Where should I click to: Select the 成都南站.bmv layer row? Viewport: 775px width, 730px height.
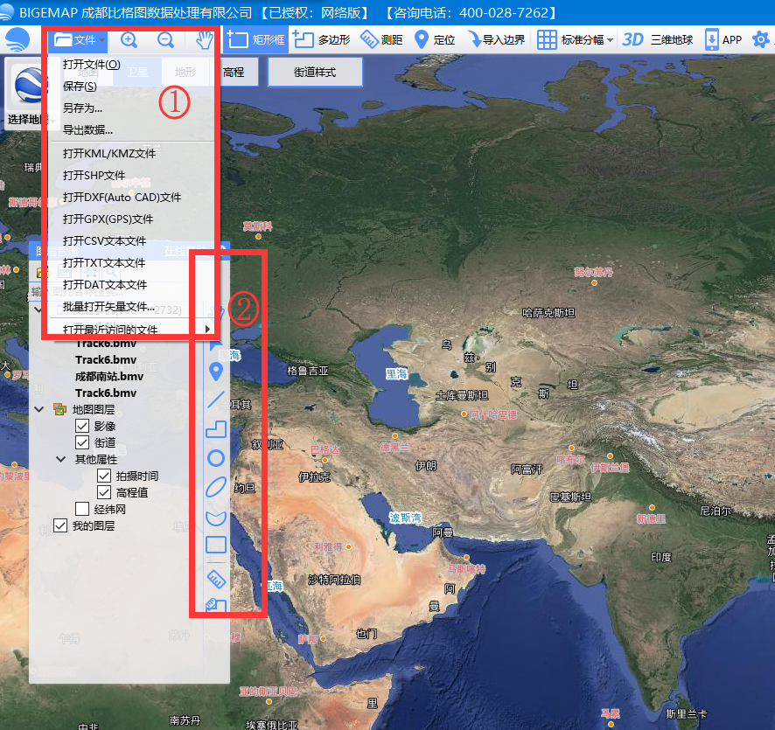(109, 376)
